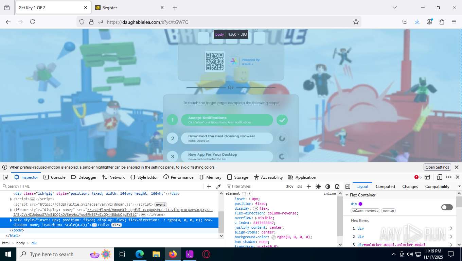Show more sidebar tabs dropdown

tap(459, 186)
